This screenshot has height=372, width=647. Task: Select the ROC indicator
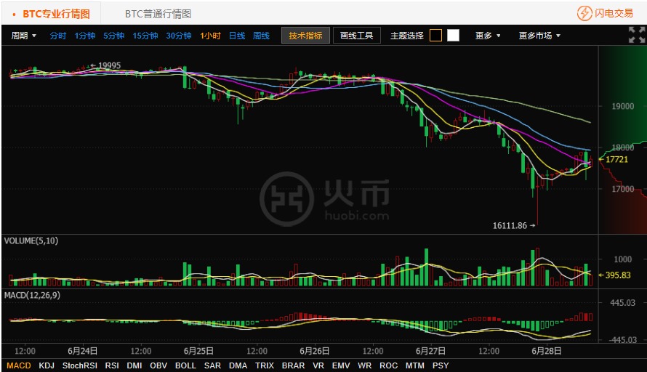click(x=389, y=365)
